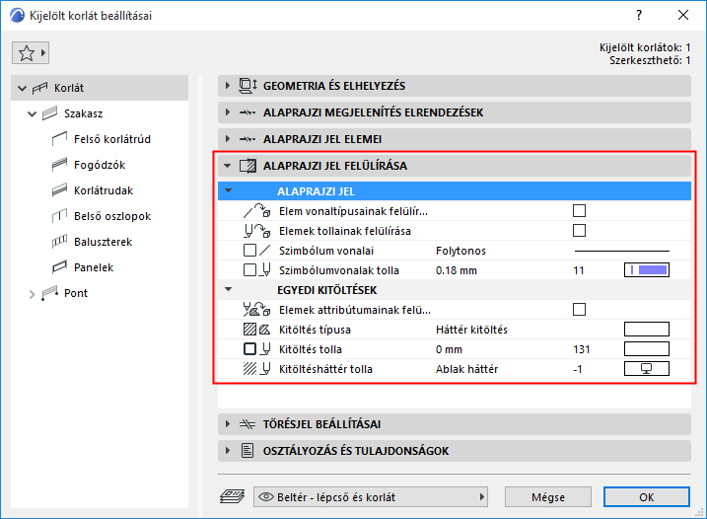Click the Alaprajzi megjelenítés elrendezések icon
The height and width of the screenshot is (519, 707).
coord(247,112)
